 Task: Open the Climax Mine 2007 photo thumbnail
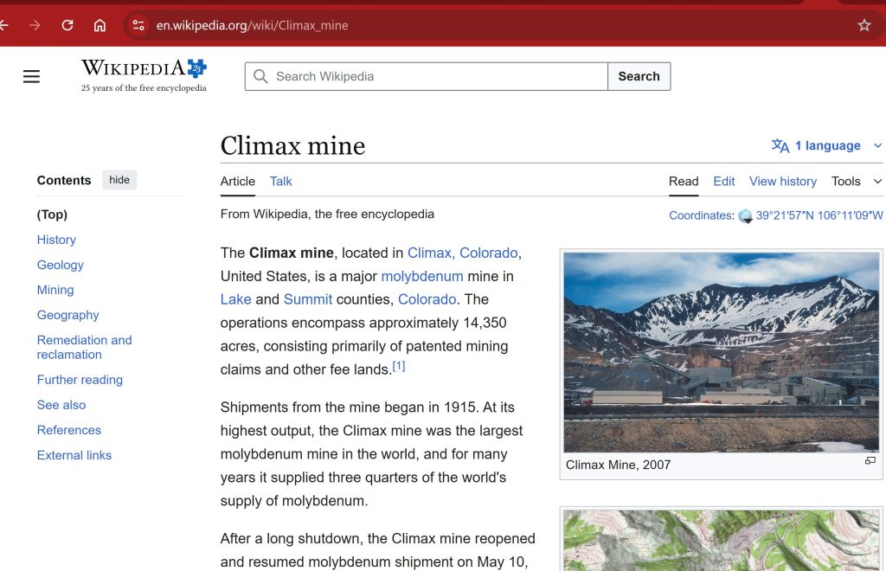[x=721, y=352]
